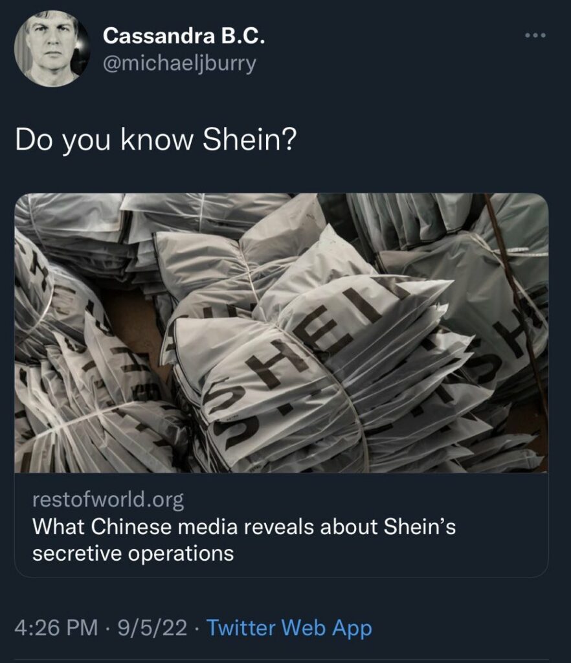Open the Twitter Web App source link
Screen dimensions: 571x663
tap(289, 627)
